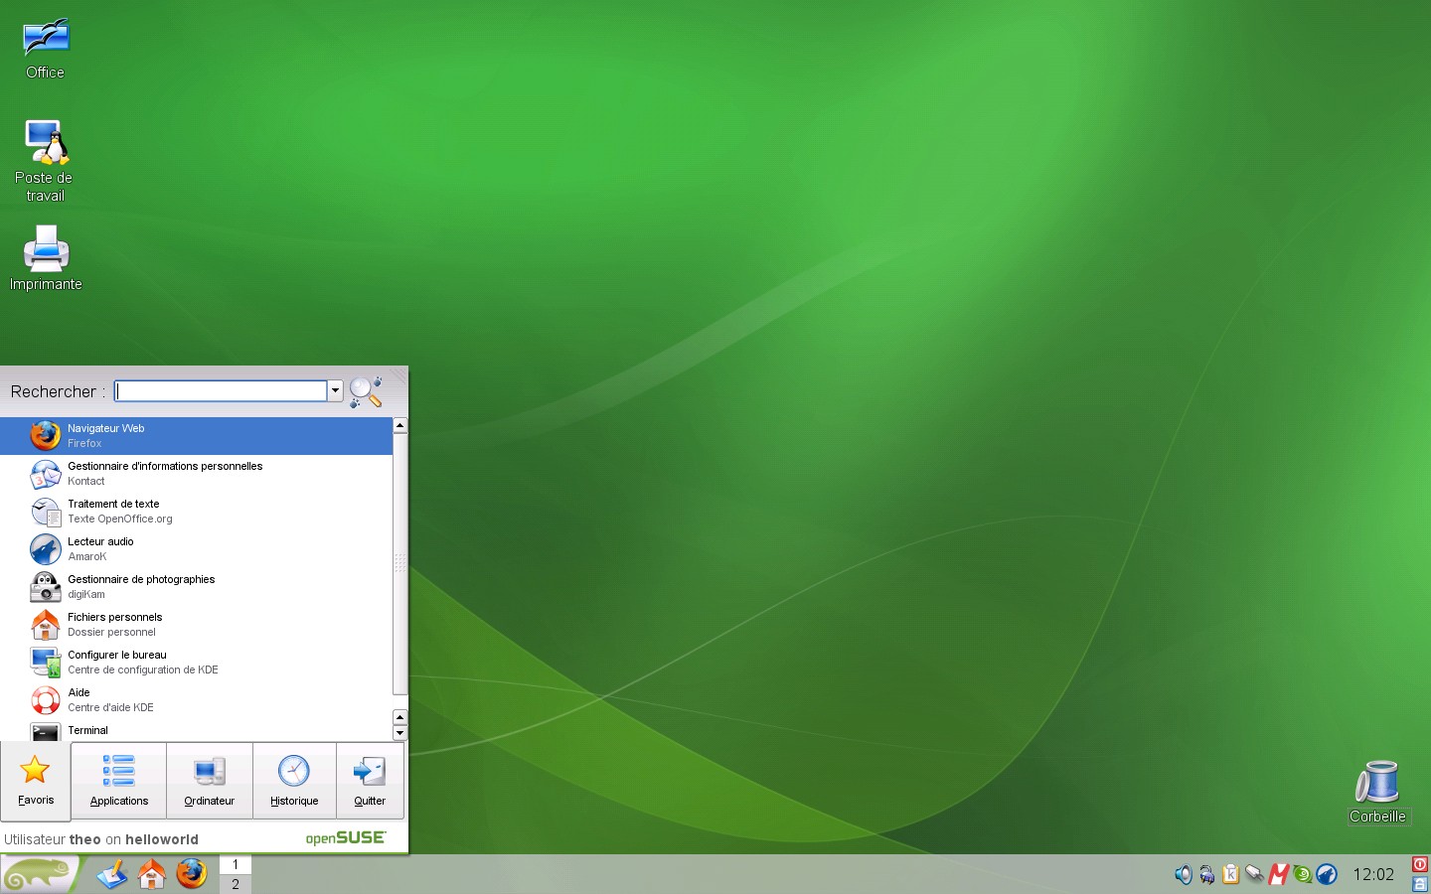
Task: Click the favorites list scroll-up arrow
Action: click(x=400, y=425)
